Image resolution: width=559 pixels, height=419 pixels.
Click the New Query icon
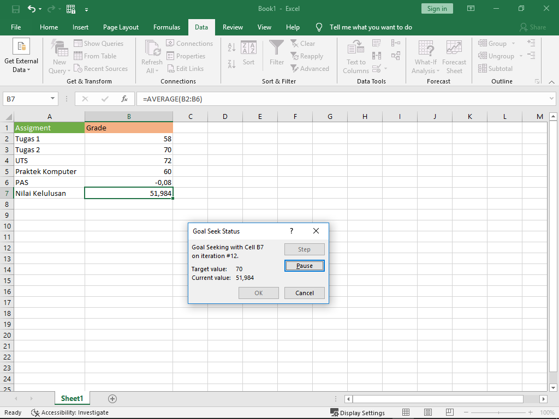pos(59,57)
